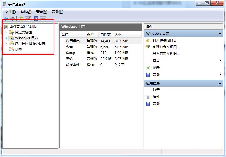Select the 系统 log row in the list
226x157 pixels.
click(x=69, y=59)
